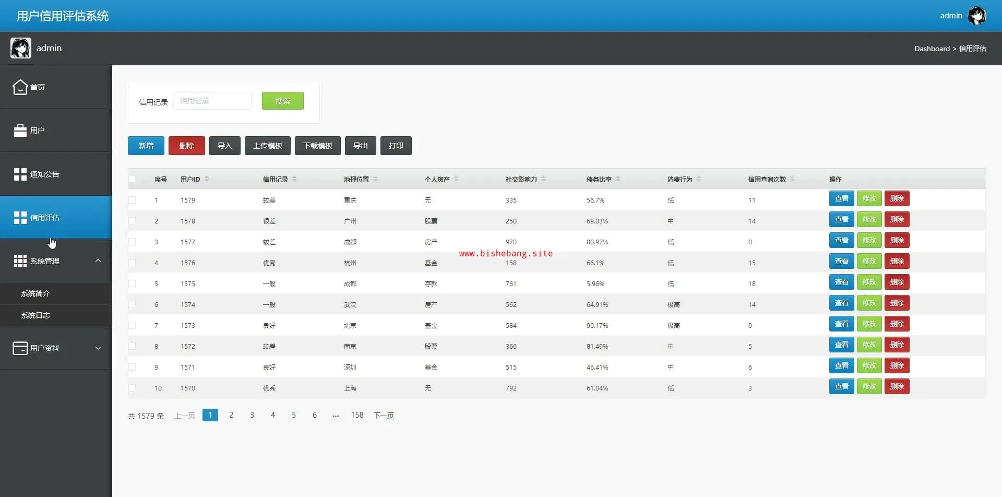Viewport: 1002px width, 497px height.
Task: Tick the checkbox for user 1575
Action: pos(132,283)
